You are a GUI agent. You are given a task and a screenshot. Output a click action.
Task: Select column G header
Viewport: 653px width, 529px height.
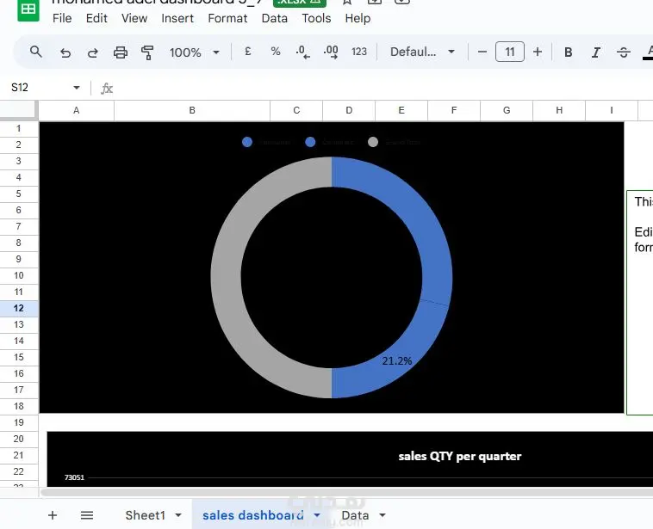click(x=507, y=110)
